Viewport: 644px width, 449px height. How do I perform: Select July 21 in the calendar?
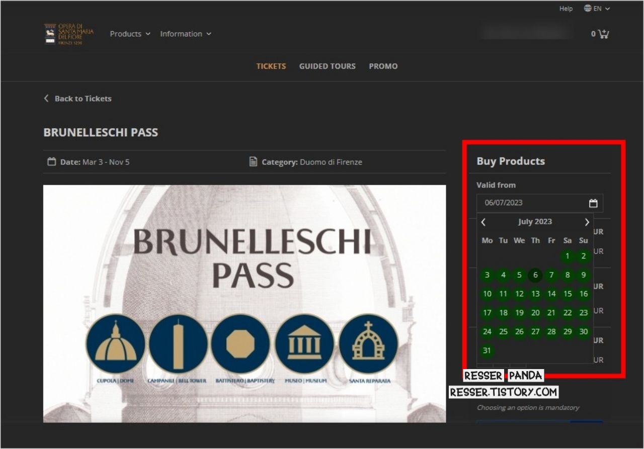551,313
